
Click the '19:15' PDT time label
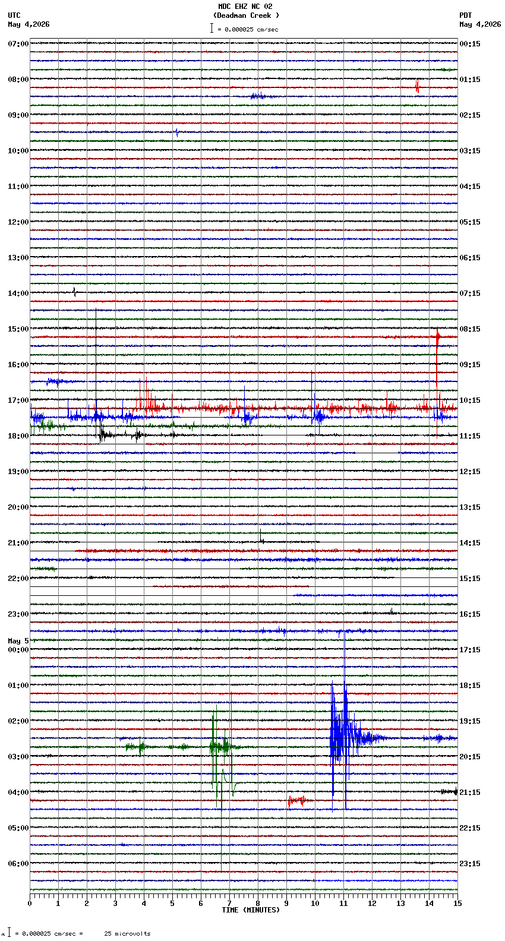pyautogui.click(x=469, y=721)
